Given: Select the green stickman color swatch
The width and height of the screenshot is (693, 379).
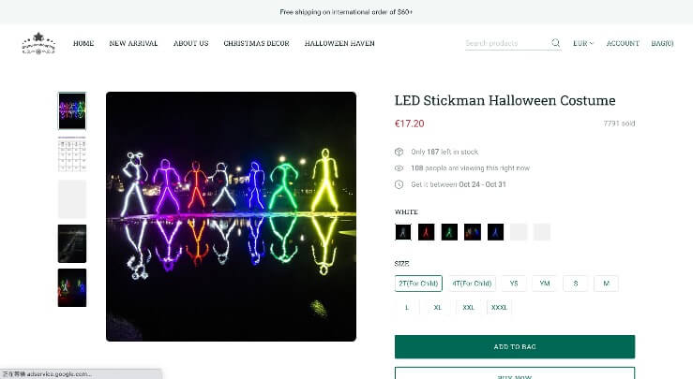Looking at the screenshot, I should (449, 232).
